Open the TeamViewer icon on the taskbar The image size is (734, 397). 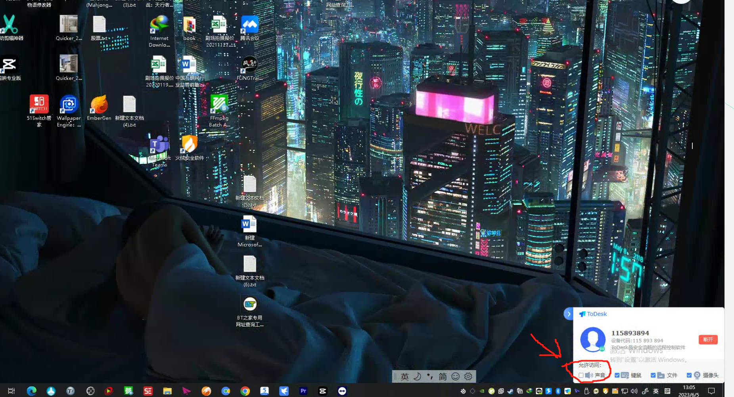click(x=342, y=391)
